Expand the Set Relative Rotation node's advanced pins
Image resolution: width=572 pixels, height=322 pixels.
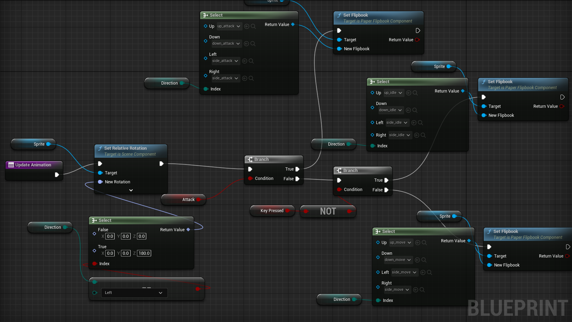point(131,190)
